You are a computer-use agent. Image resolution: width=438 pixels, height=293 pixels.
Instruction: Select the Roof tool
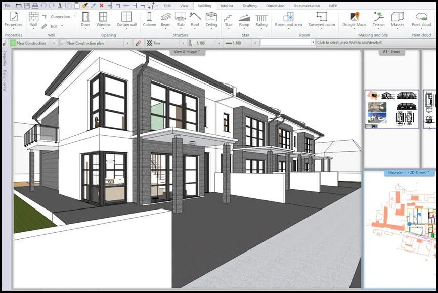(195, 20)
